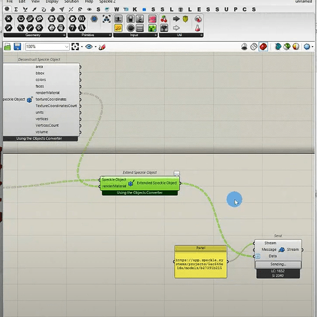Click Using the Objects Converter bar under Extend component
This screenshot has width=317, height=317.
click(139, 193)
